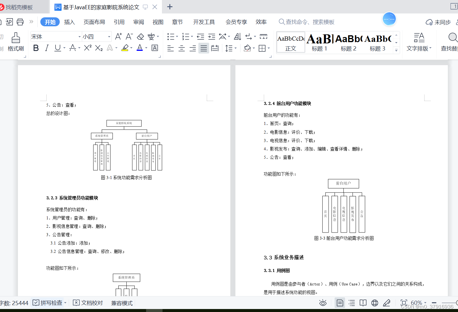Select the ink pen tool in status bar
458x312 pixels.
(x=387, y=303)
